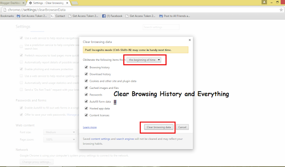
Task: Toggle Enable phishing and malware protection
Action: click(21, 69)
